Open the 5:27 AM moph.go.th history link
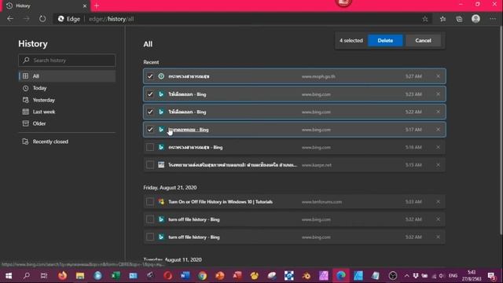 coord(189,76)
